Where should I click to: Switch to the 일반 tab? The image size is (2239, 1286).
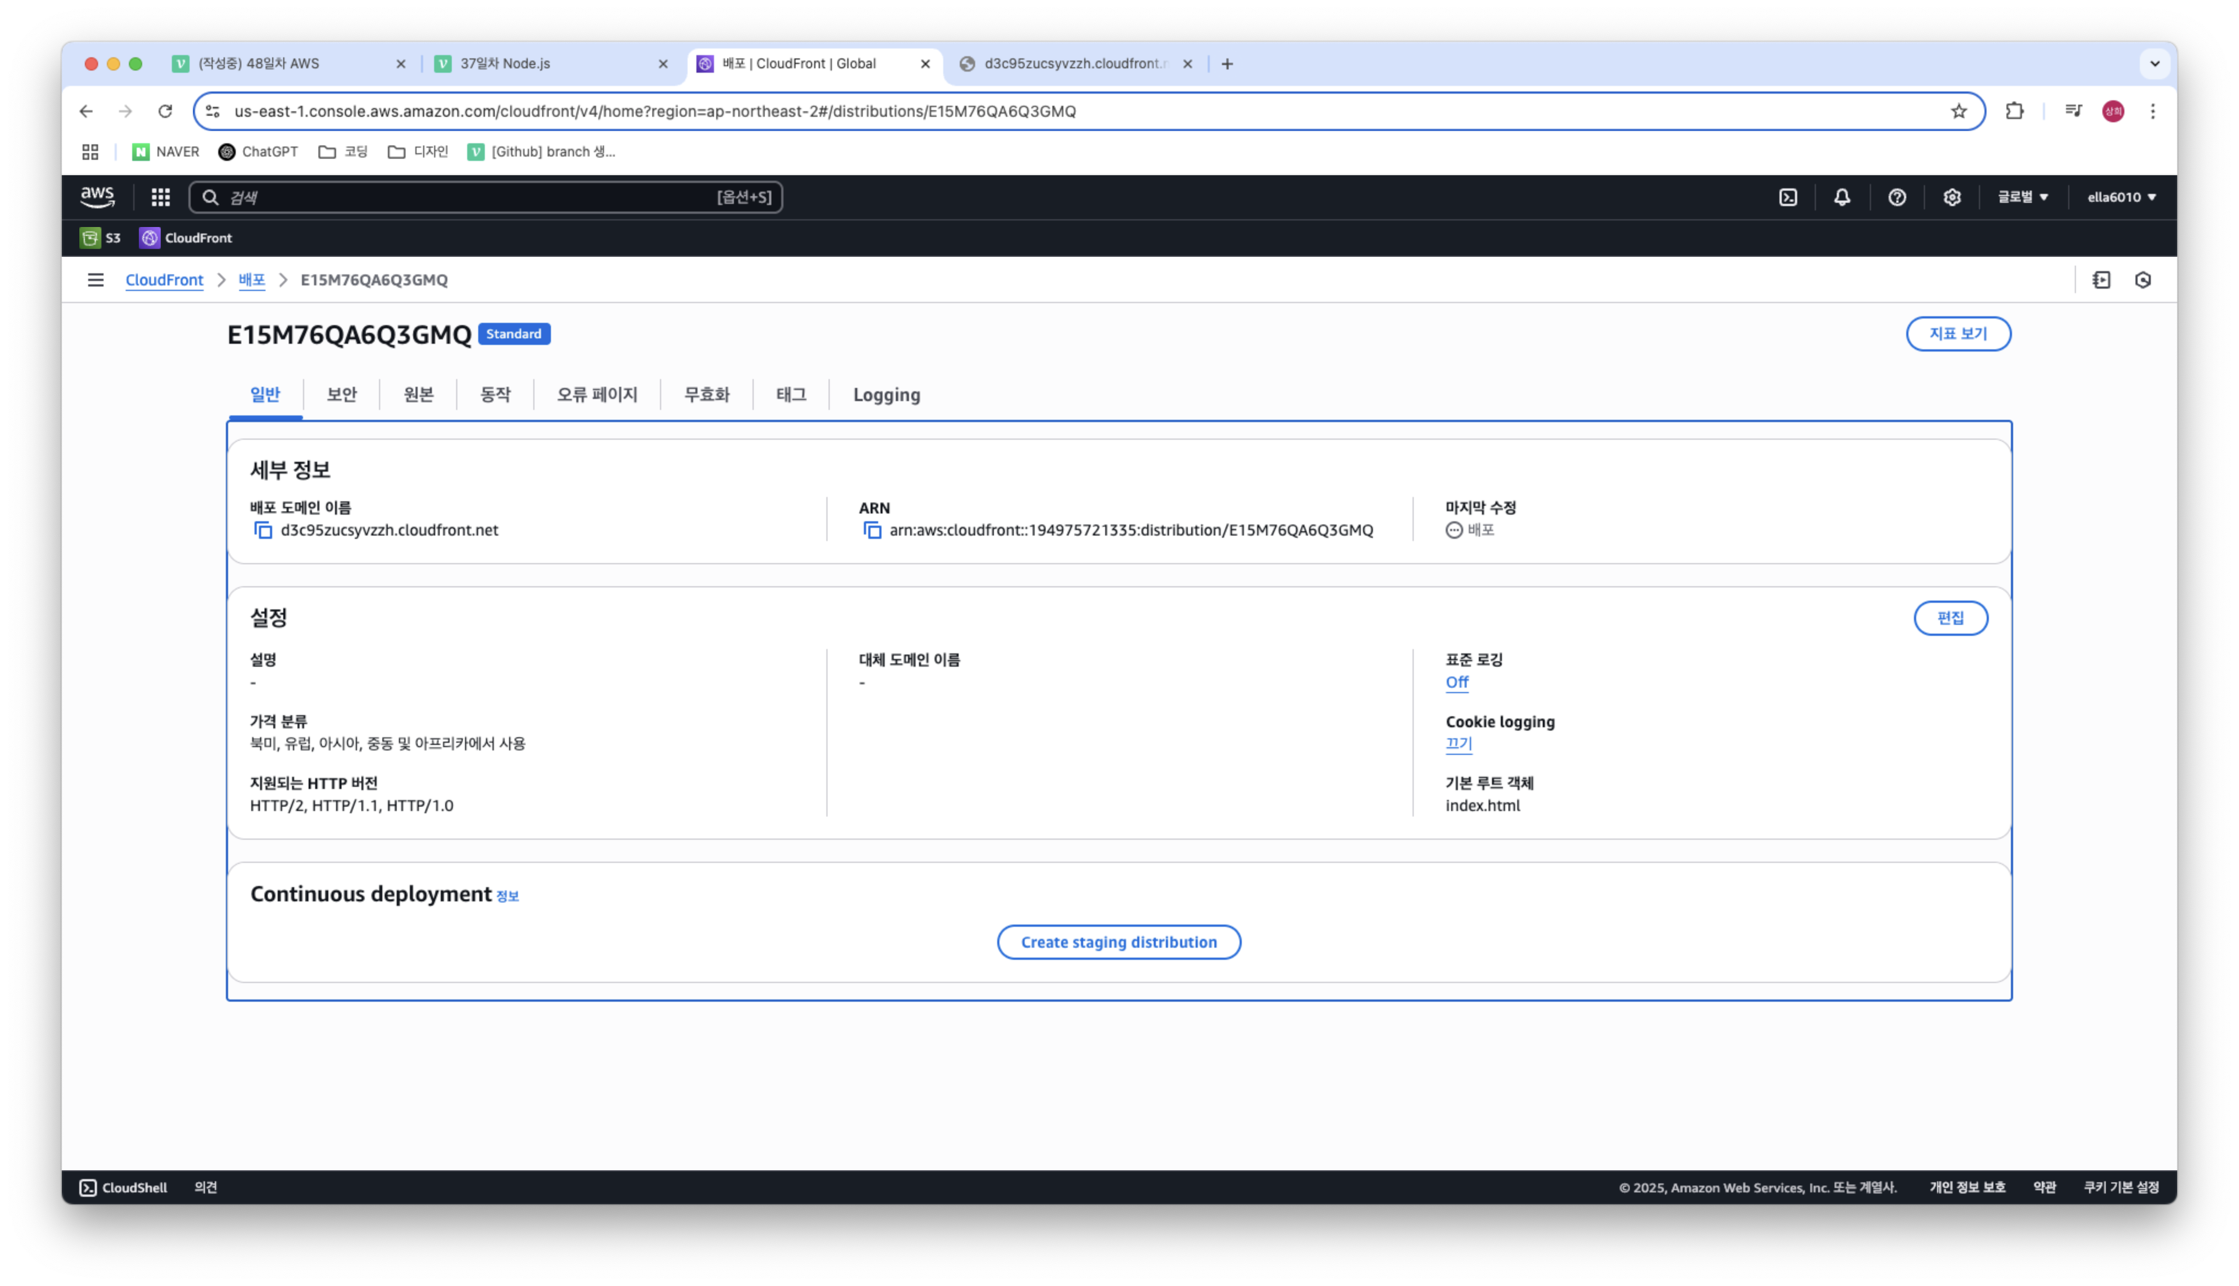pyautogui.click(x=265, y=395)
